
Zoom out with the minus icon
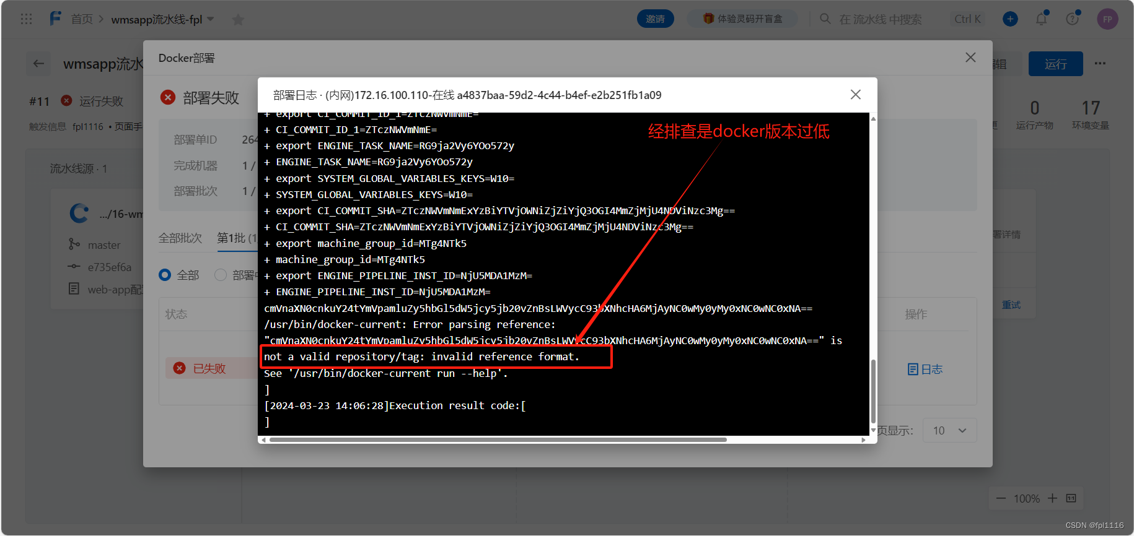tap(1001, 498)
